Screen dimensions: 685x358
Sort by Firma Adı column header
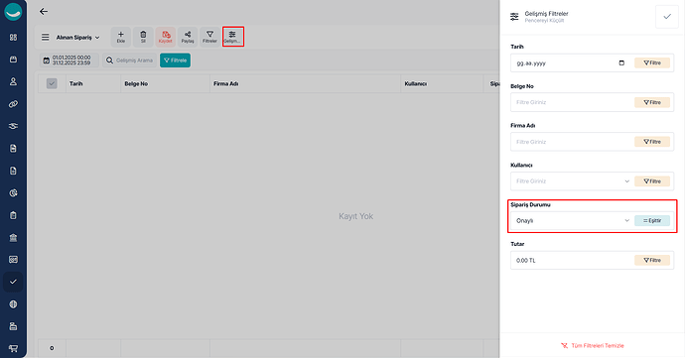click(x=226, y=84)
